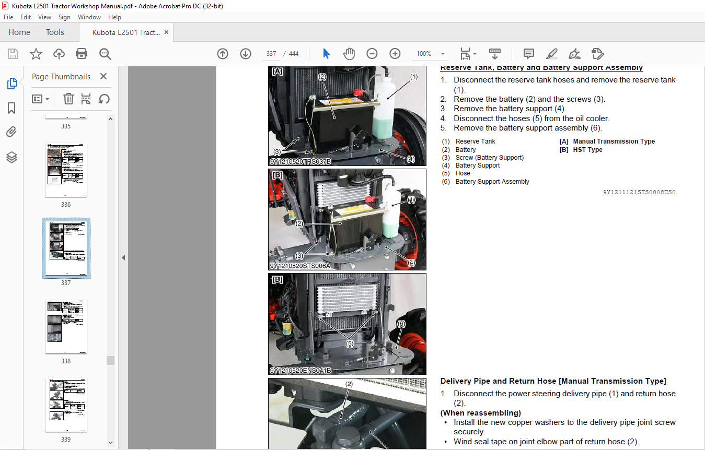Switch to the Home tab
Screen dimensions: 705x450
coord(19,32)
